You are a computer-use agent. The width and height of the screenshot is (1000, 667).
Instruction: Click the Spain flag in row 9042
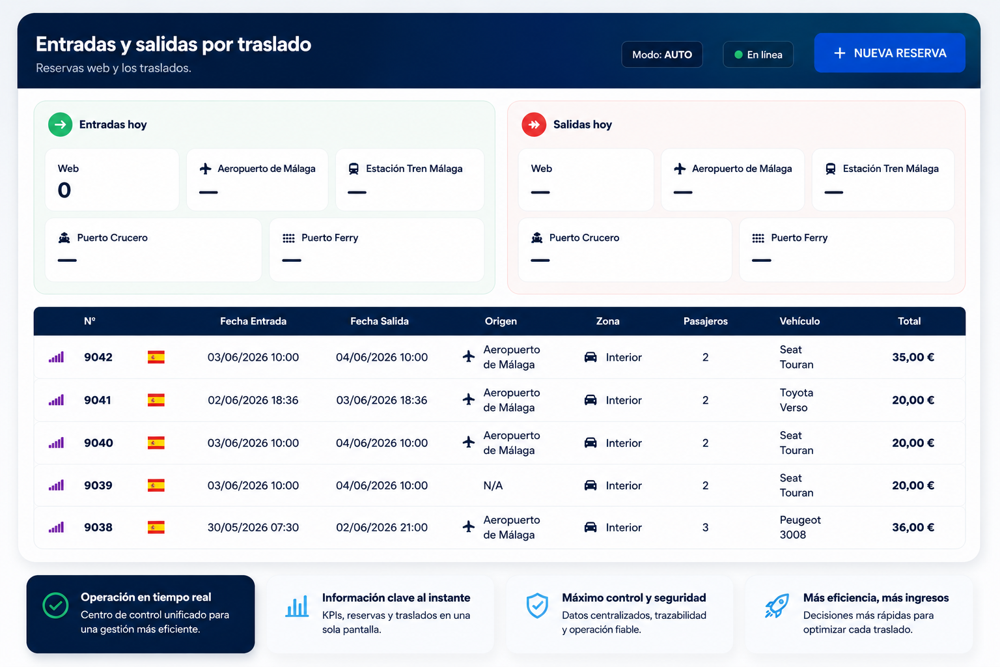click(x=156, y=357)
